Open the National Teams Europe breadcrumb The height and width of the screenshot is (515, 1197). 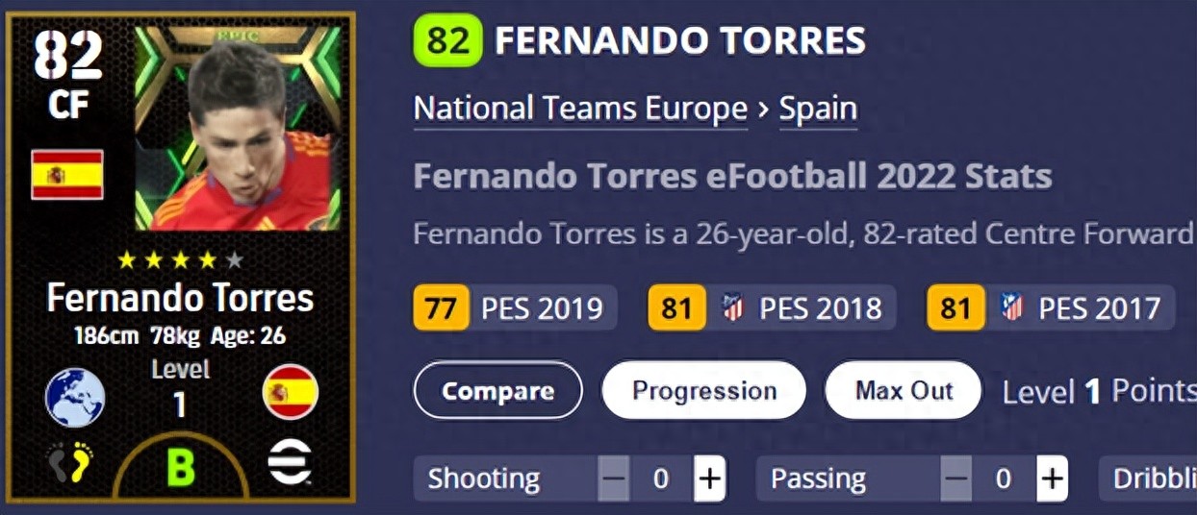[x=580, y=110]
